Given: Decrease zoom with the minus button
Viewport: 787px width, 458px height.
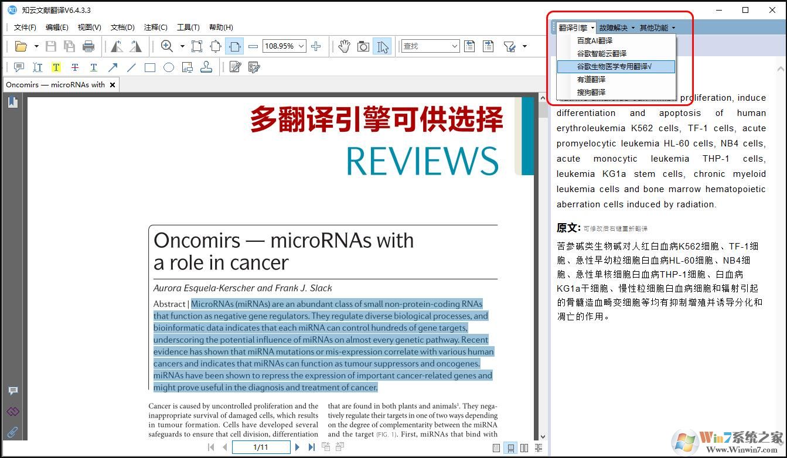Looking at the screenshot, I should pyautogui.click(x=253, y=46).
